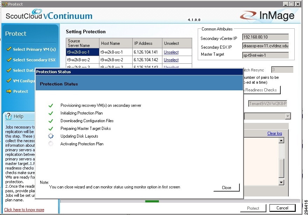Click the Activating Protection Plan spinner icon
The width and height of the screenshot is (308, 215).
click(x=51, y=144)
